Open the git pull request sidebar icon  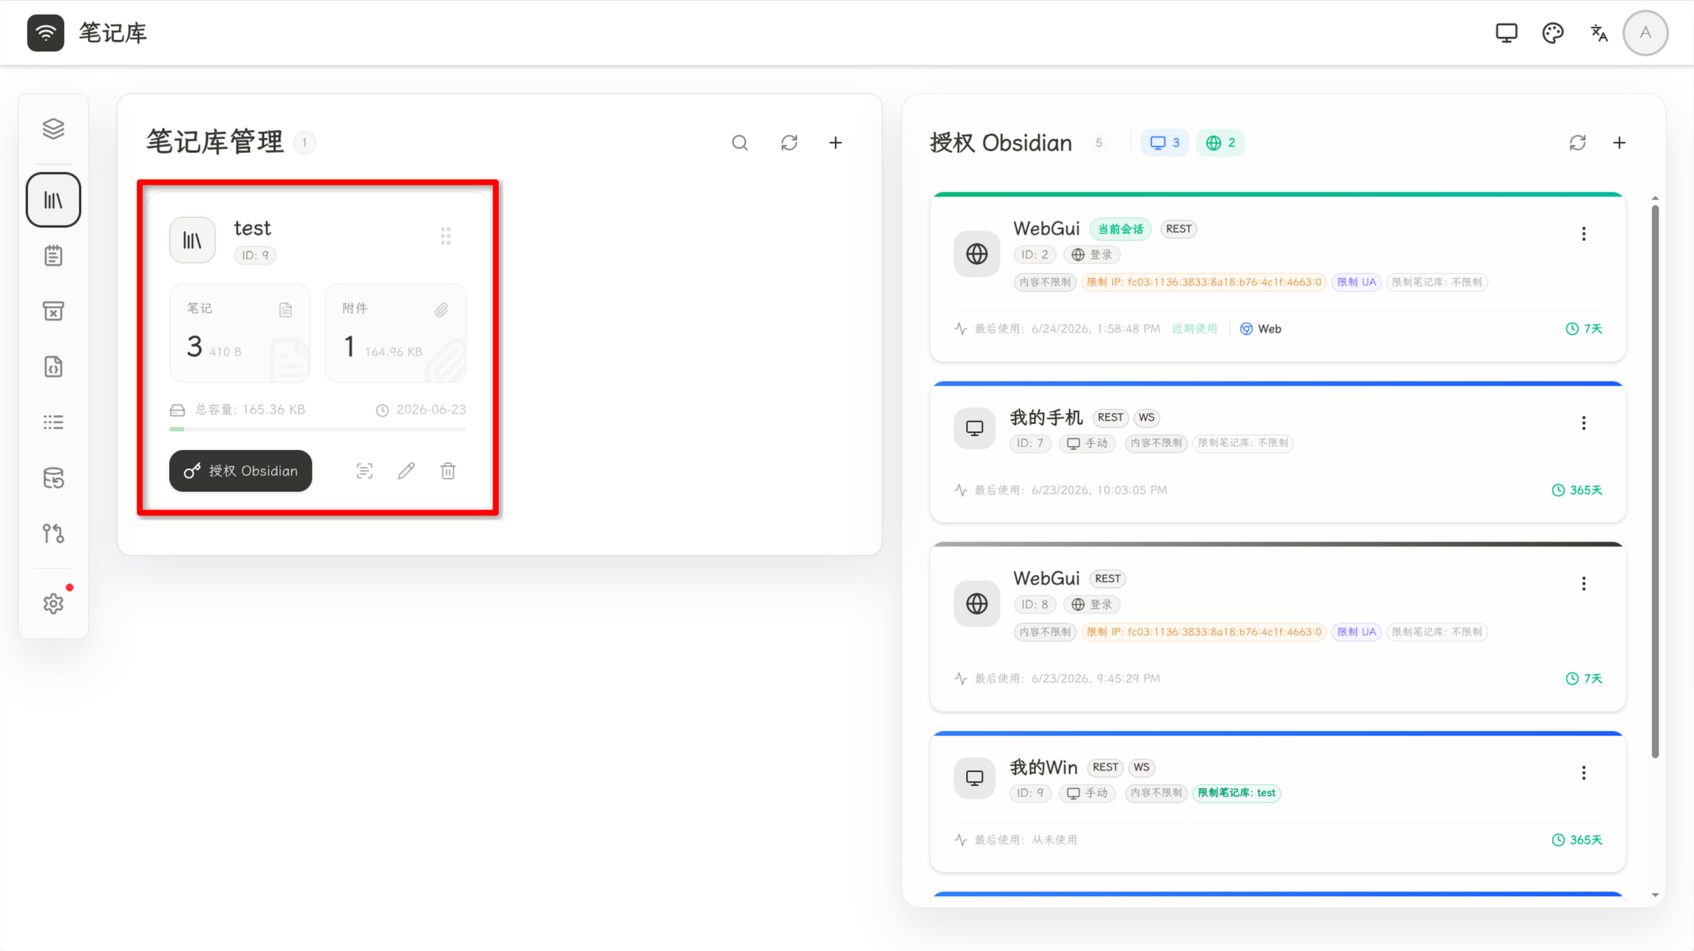tap(53, 533)
